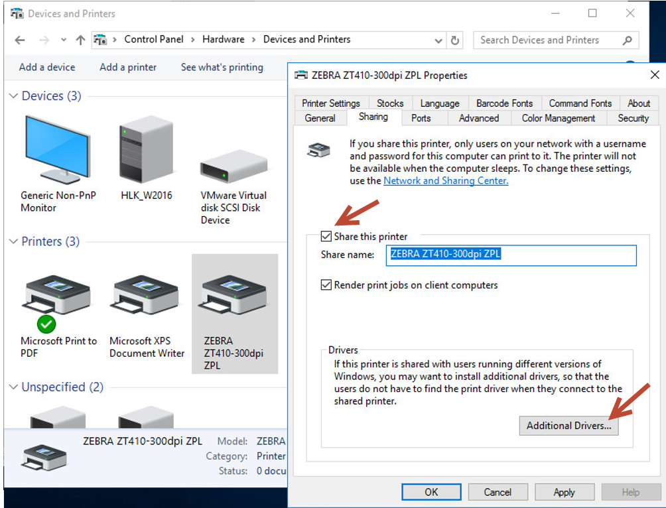The height and width of the screenshot is (508, 666).
Task: Toggle Render print jobs on client computers
Action: coord(326,285)
